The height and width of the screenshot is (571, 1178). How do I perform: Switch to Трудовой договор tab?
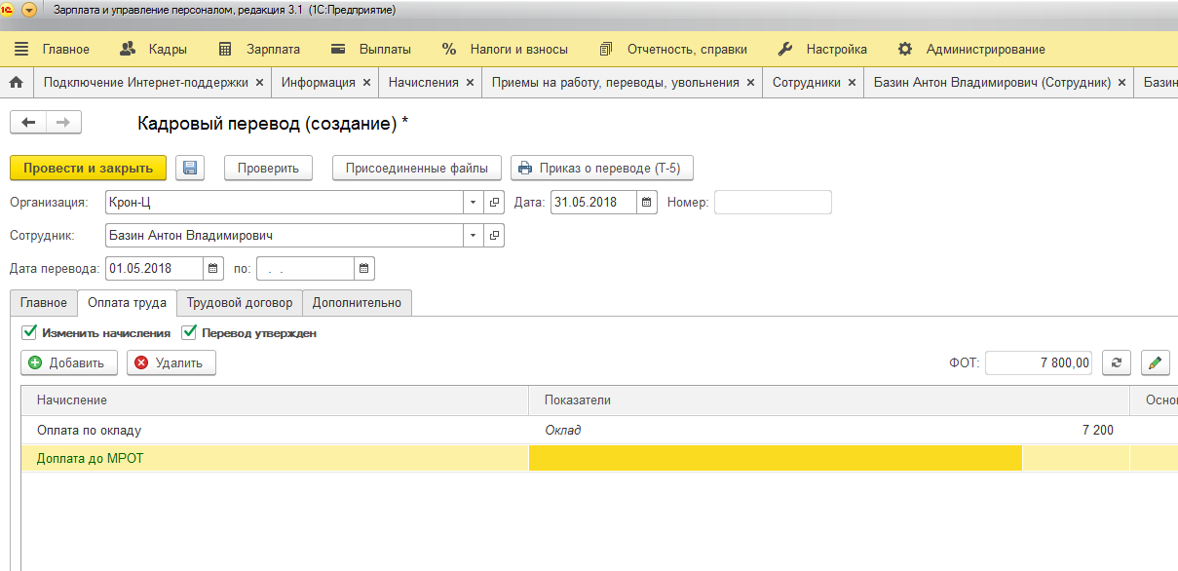(240, 303)
